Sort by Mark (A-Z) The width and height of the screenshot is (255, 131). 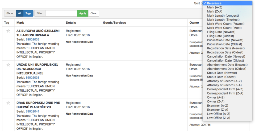(214, 7)
